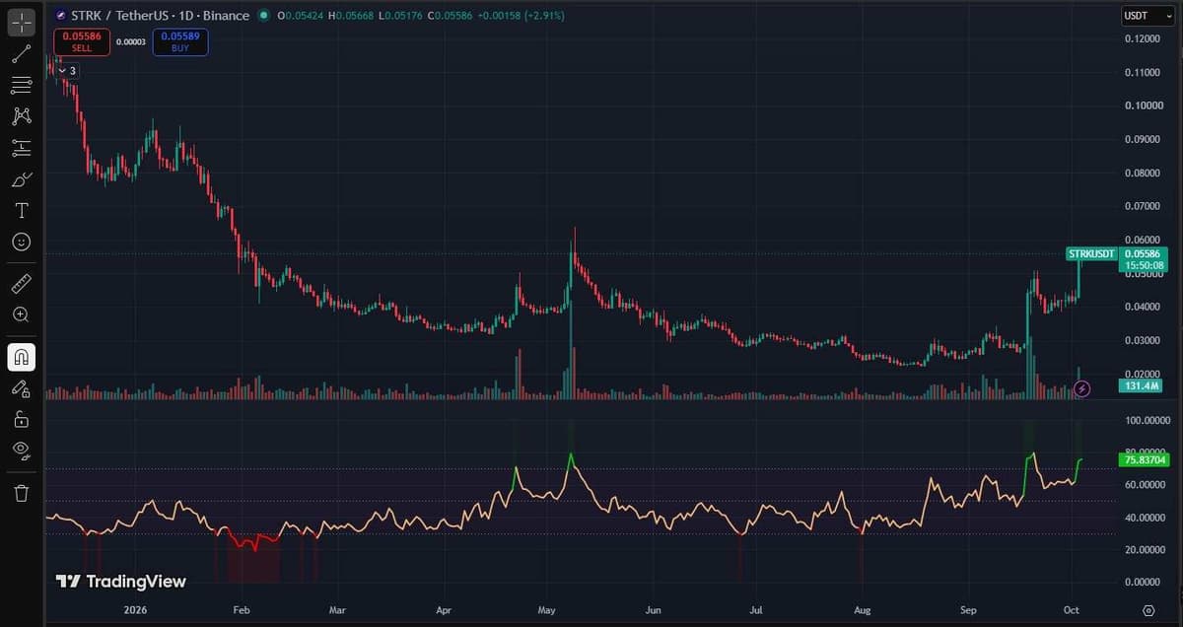The height and width of the screenshot is (627, 1183).
Task: Select the patterns drawing tool
Action: [22, 116]
